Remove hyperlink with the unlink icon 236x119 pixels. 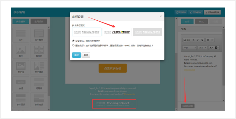point(212,40)
